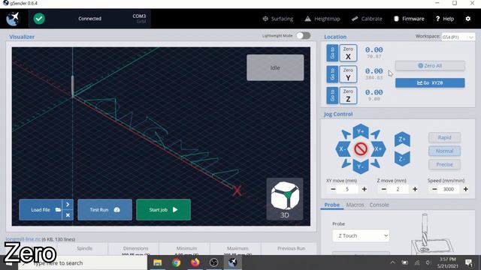Click the taskbar search box
481x270 pixels.
83,263
